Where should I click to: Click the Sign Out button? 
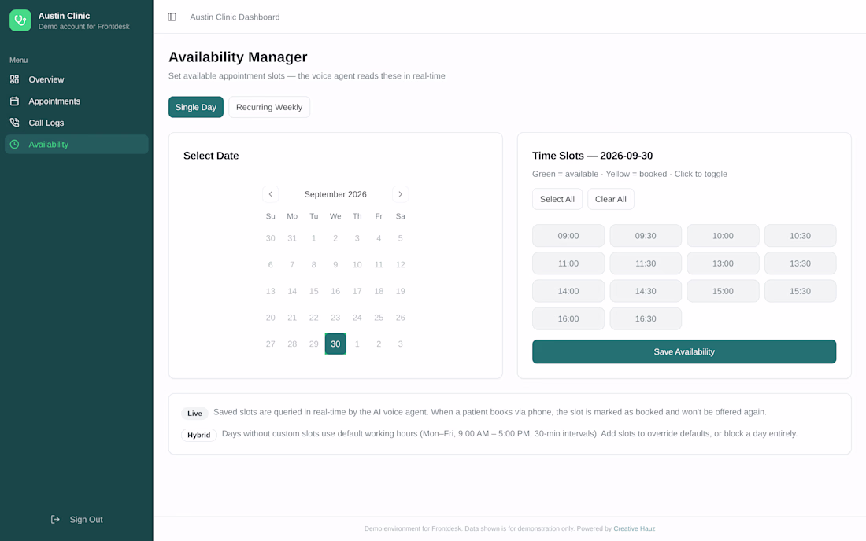[x=76, y=520]
